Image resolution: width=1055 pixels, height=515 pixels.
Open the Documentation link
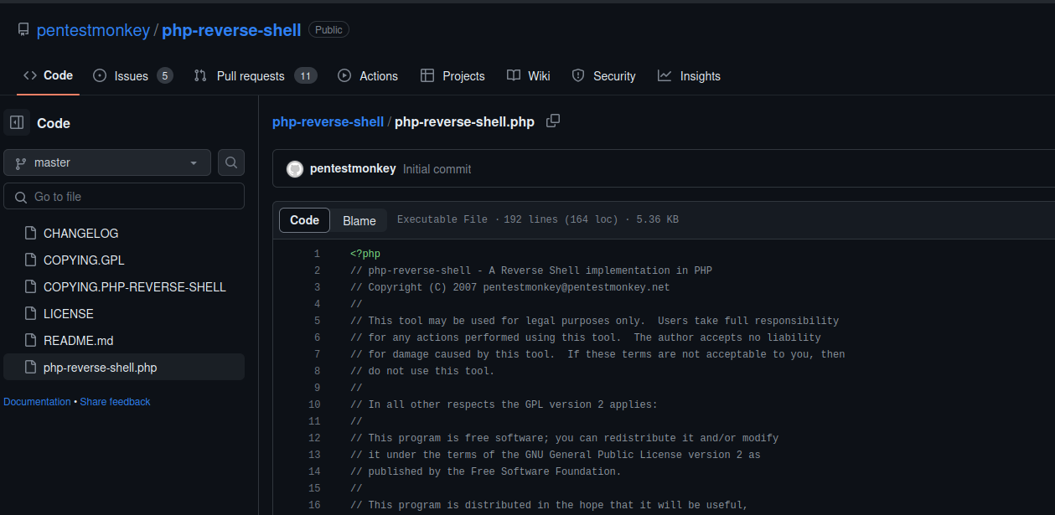37,402
